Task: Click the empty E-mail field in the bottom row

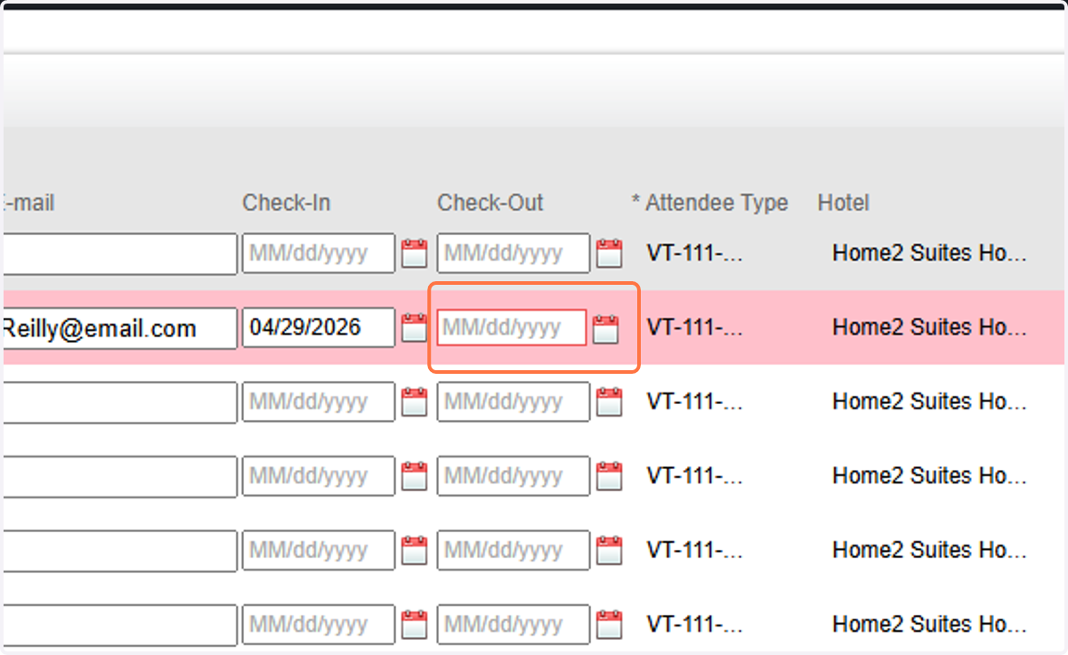Action: click(120, 625)
